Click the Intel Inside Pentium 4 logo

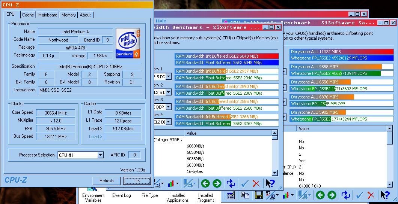pyautogui.click(x=128, y=43)
